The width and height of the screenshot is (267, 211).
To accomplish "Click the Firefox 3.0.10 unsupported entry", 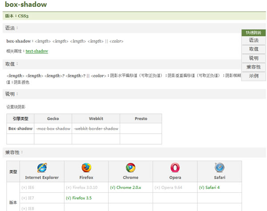I will click(81, 187).
